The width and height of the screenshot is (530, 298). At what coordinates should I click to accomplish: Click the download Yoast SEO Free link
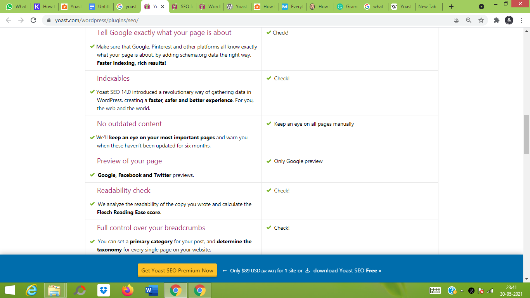[347, 270]
